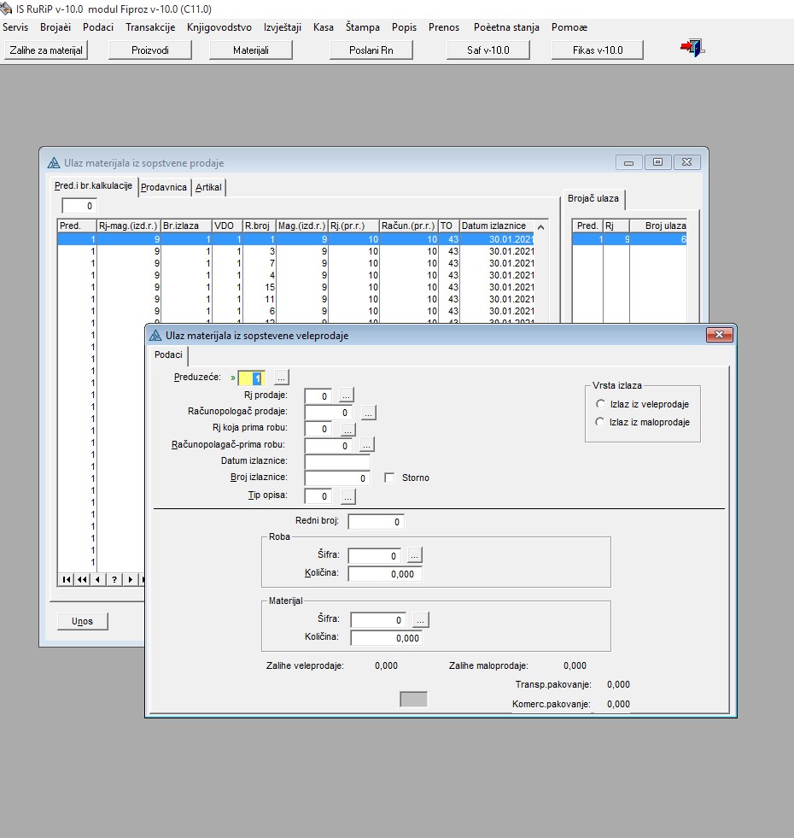Open the Knjigovodstvo menu
The image size is (794, 838).
pyautogui.click(x=219, y=27)
